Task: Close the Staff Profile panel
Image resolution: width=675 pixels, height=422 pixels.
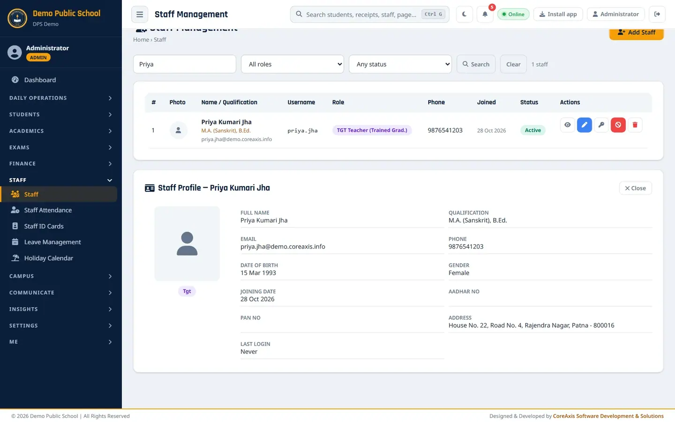Action: click(x=635, y=188)
